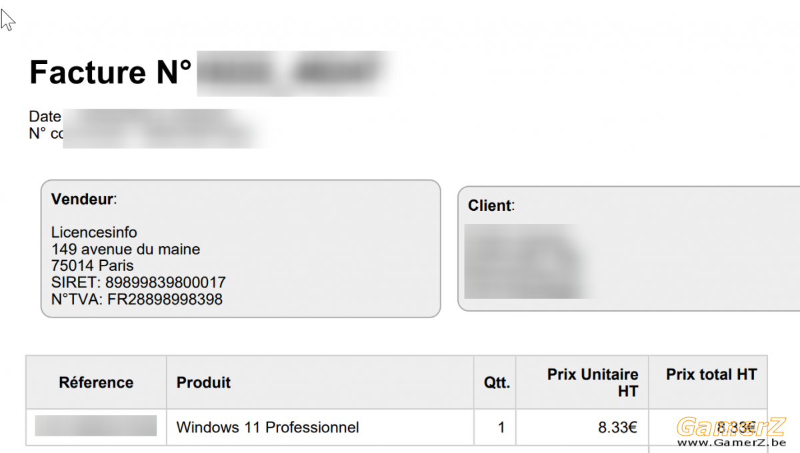The width and height of the screenshot is (800, 453).
Task: Select the Client label
Action: click(491, 206)
